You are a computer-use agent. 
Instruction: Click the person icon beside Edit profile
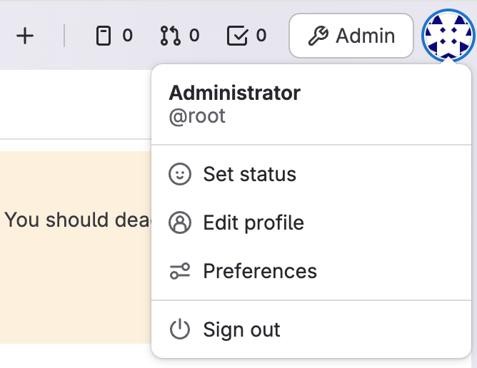pyautogui.click(x=180, y=223)
